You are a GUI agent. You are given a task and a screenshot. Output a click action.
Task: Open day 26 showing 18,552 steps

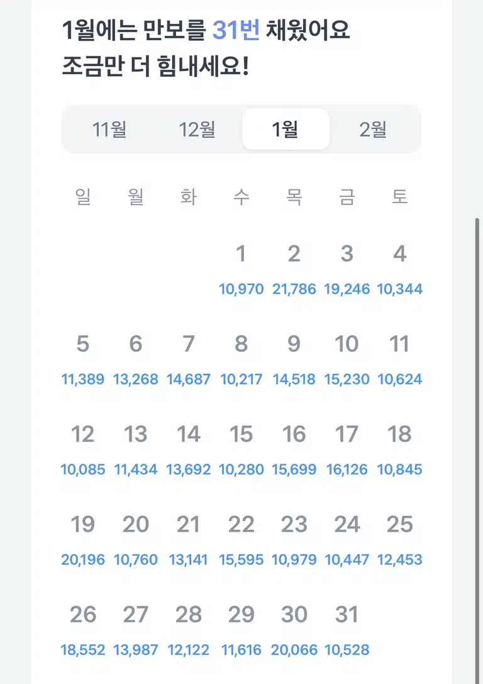pos(83,631)
